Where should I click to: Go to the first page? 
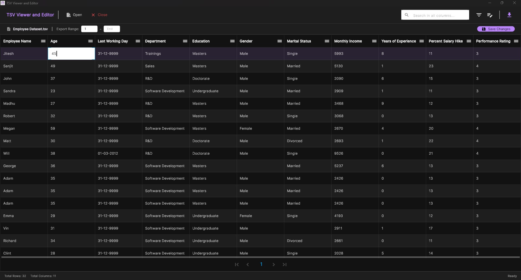[x=237, y=265]
